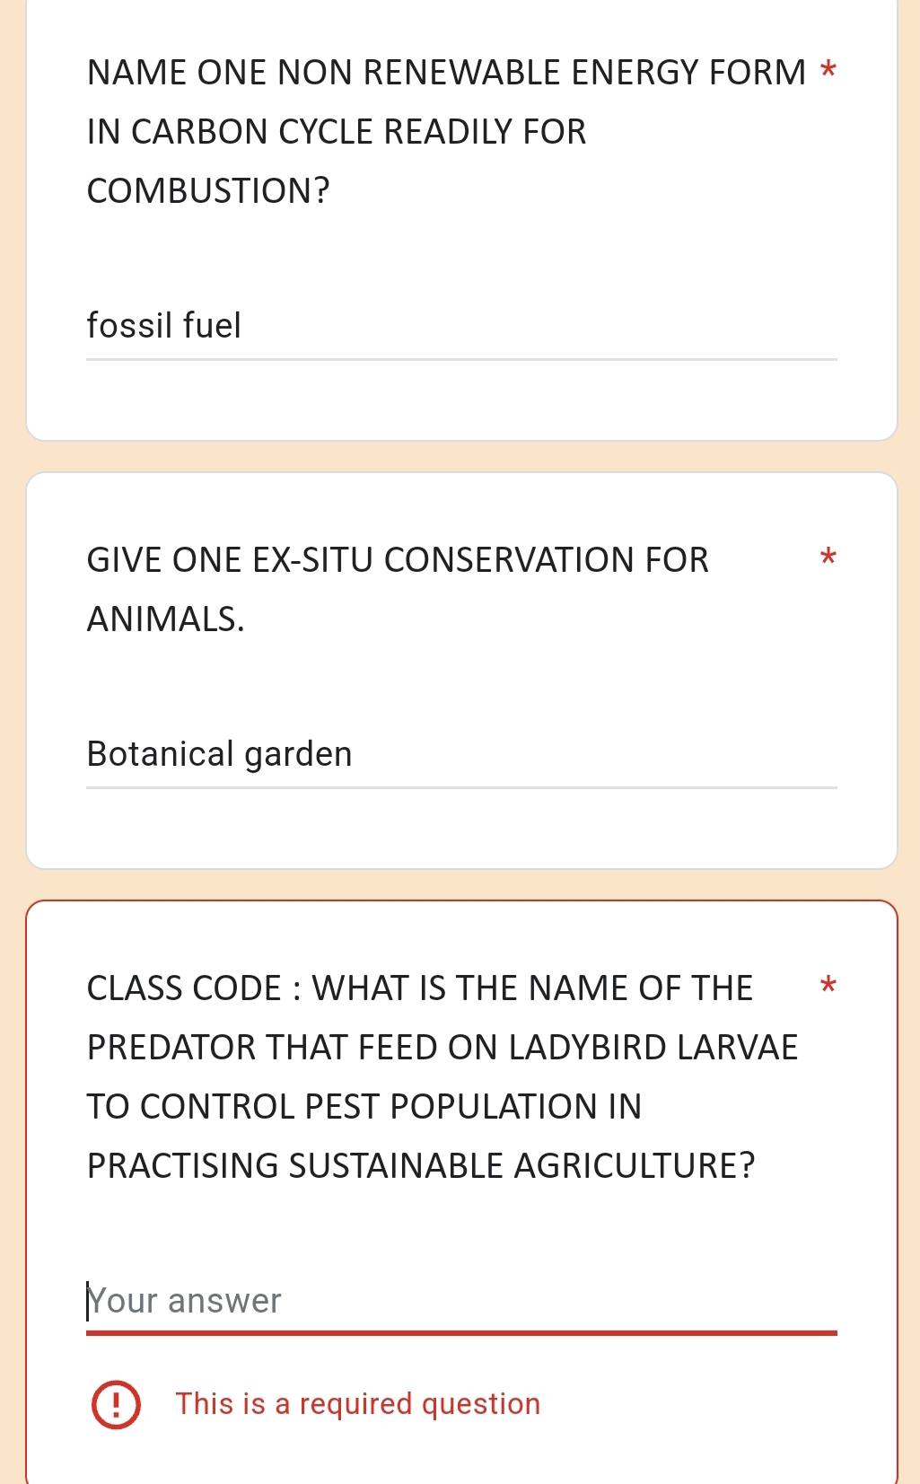Click the red exclamation error icon

[116, 1404]
